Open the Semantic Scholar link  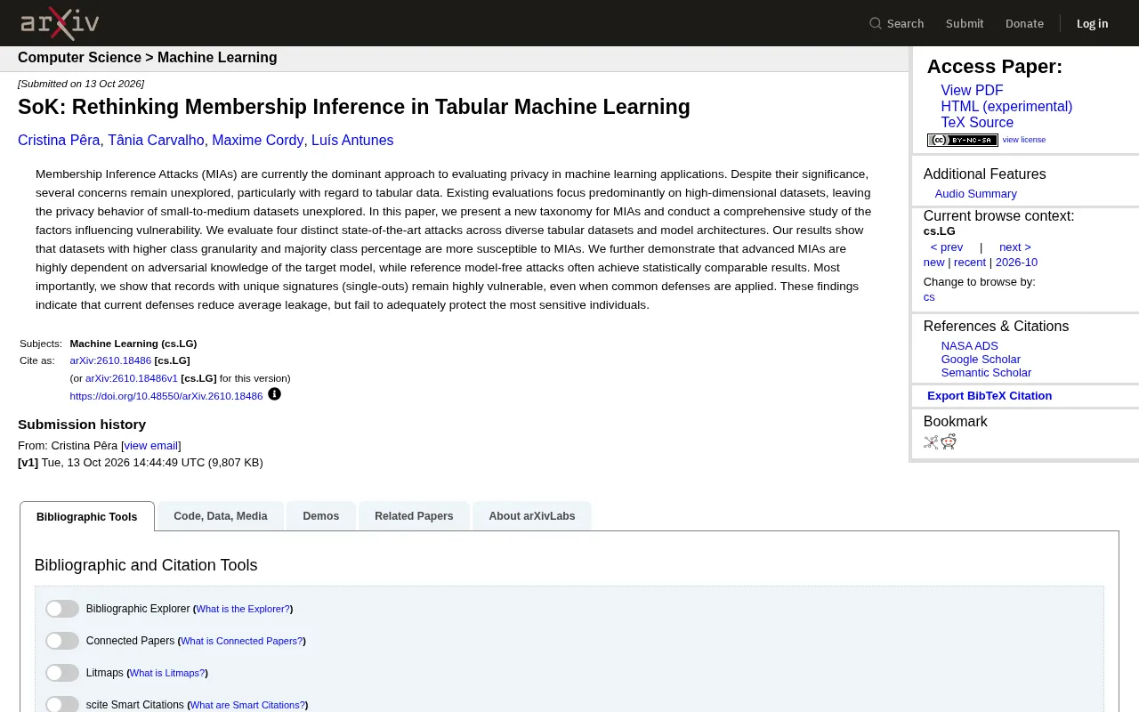(986, 373)
